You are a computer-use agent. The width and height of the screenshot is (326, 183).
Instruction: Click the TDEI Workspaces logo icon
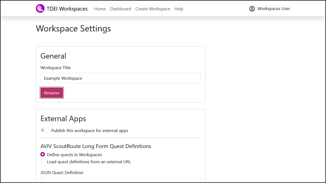(x=40, y=8)
